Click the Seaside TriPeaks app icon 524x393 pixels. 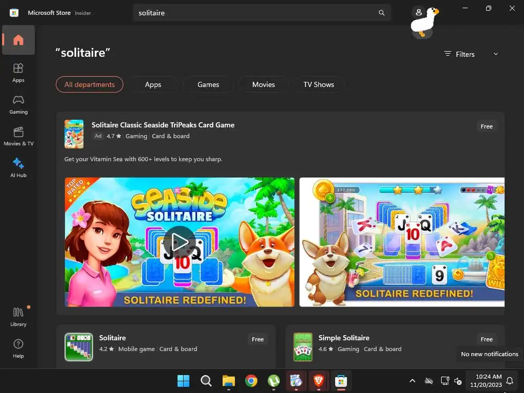pyautogui.click(x=74, y=134)
